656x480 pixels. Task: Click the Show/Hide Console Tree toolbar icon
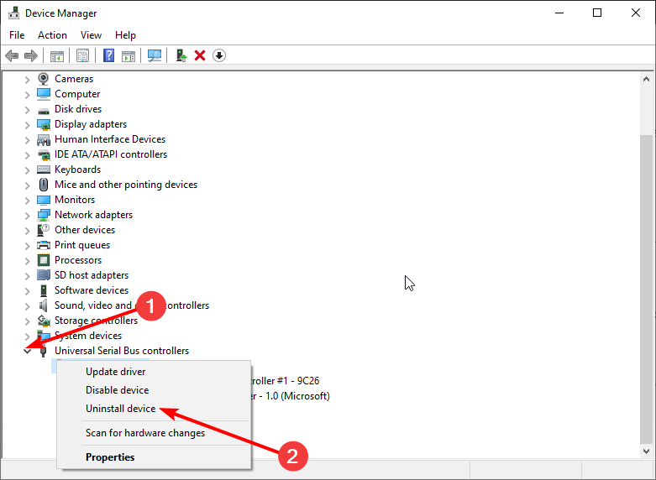57,55
